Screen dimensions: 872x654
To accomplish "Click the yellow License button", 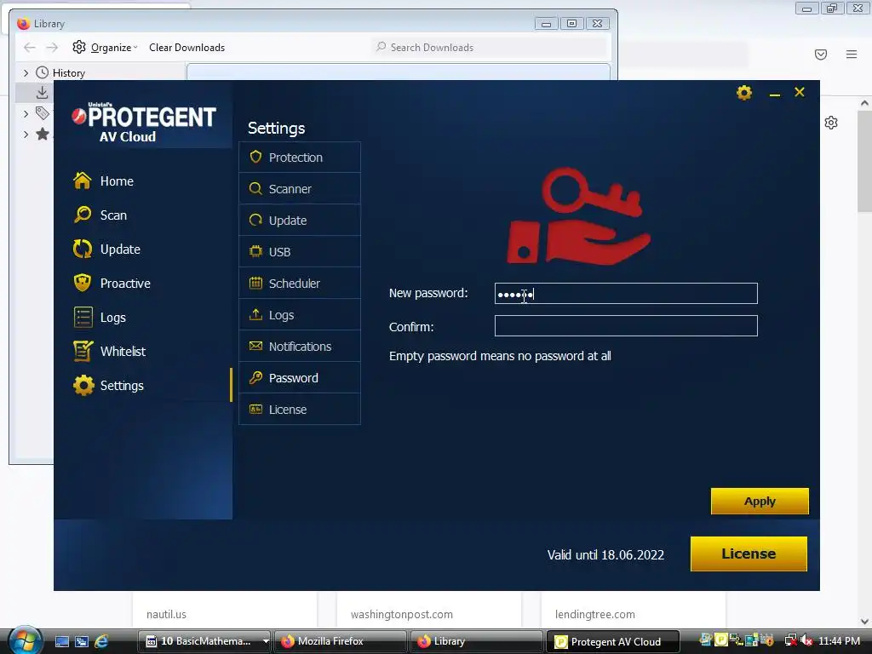I will pyautogui.click(x=749, y=554).
